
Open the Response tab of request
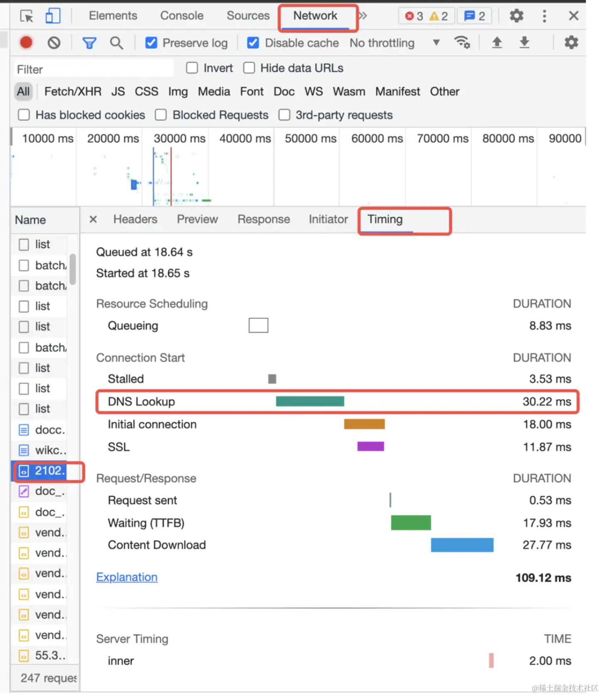click(264, 219)
